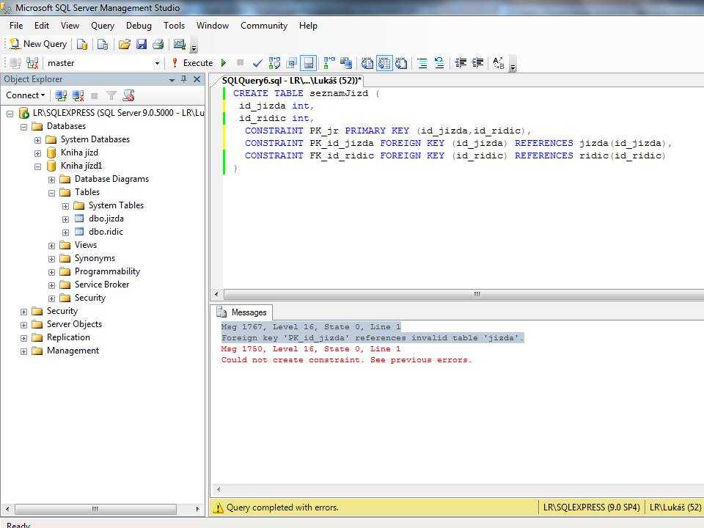Click Object Explorer's Disconnect icon
704x528 pixels.
(x=78, y=95)
